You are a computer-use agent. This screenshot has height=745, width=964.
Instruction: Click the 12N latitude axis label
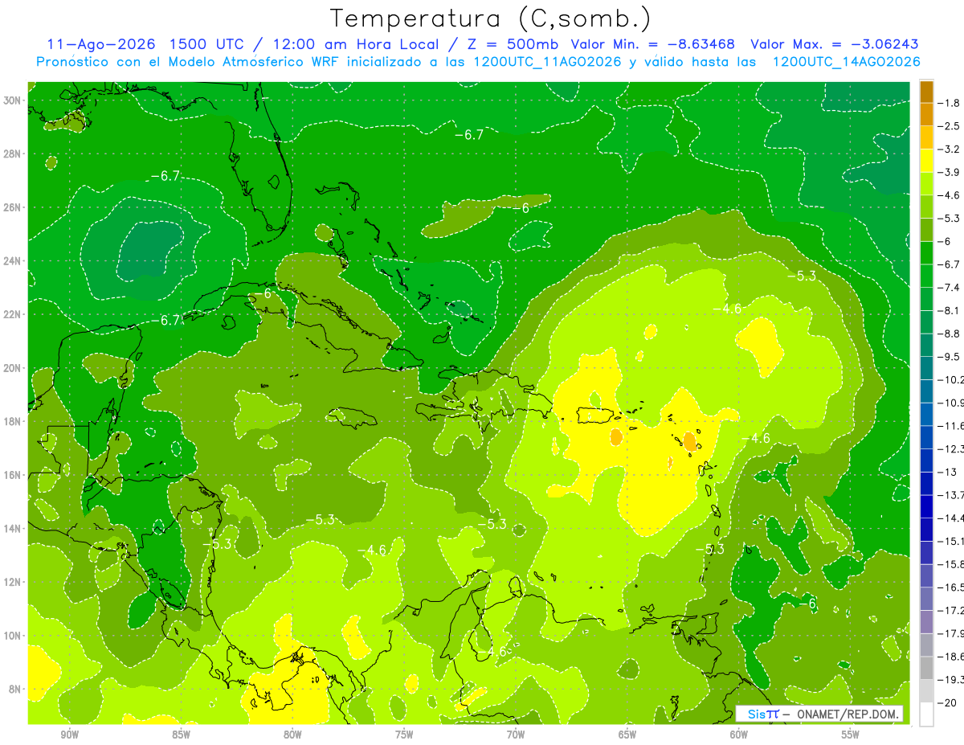pos(12,582)
